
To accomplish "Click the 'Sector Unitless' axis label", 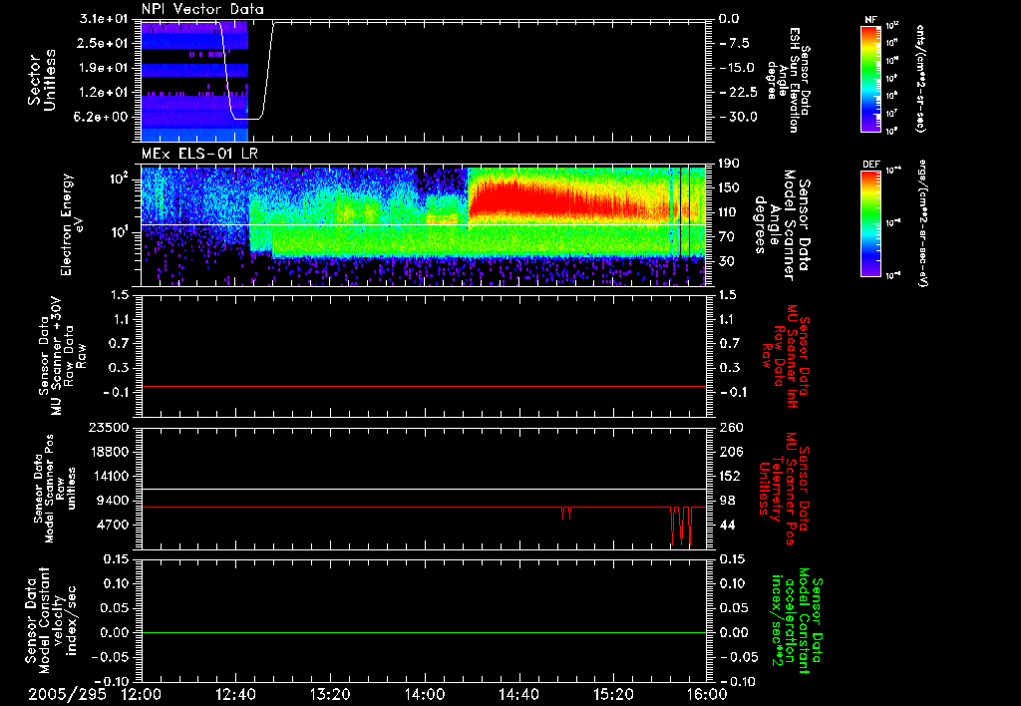I will point(42,80).
